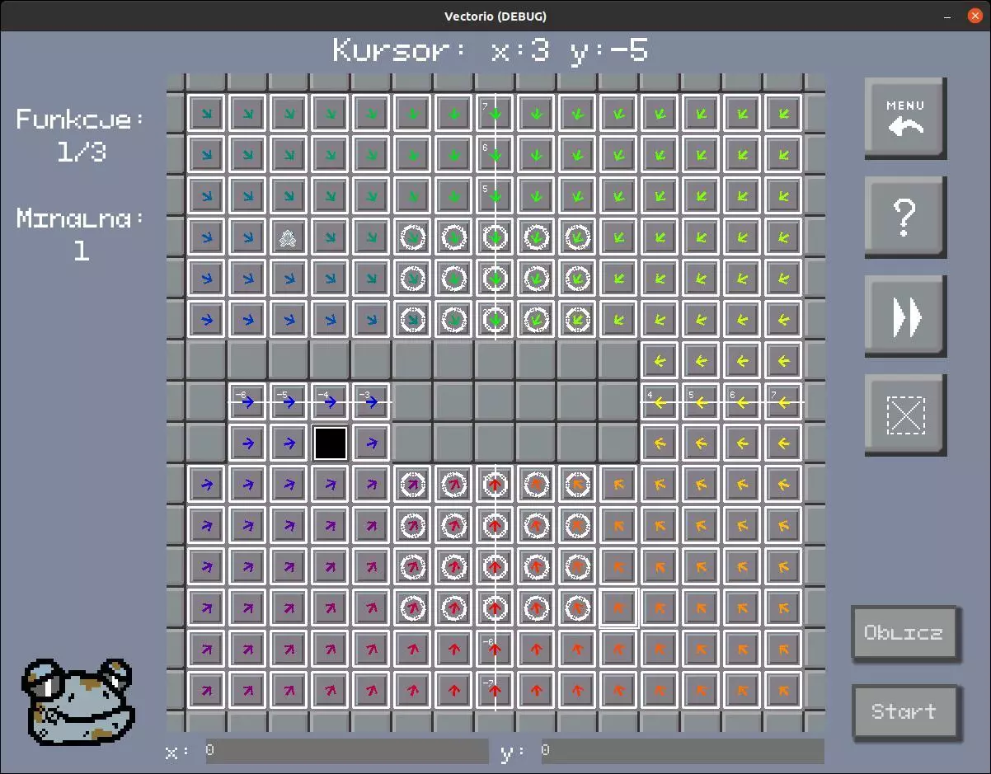Click the left axis tile labeled -6

pyautogui.click(x=247, y=402)
